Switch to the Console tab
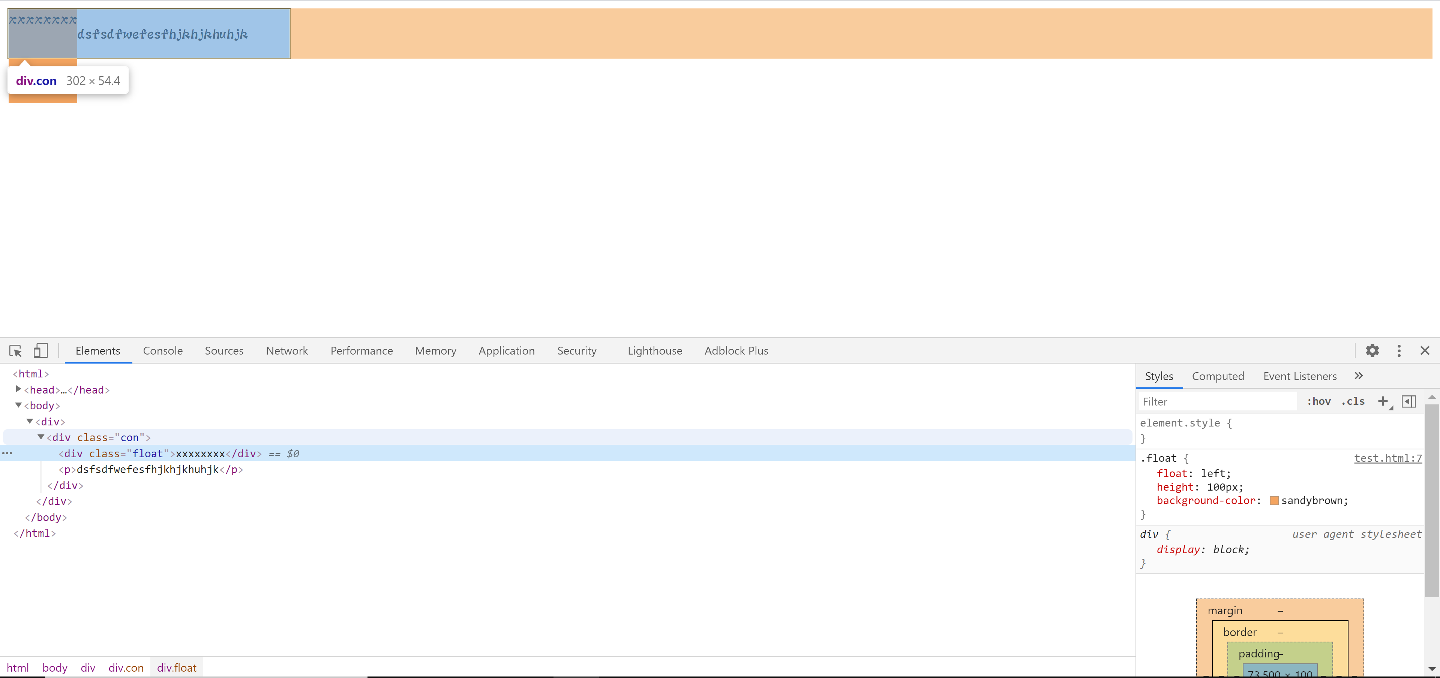Screen dimensions: 1440x678 tap(163, 351)
